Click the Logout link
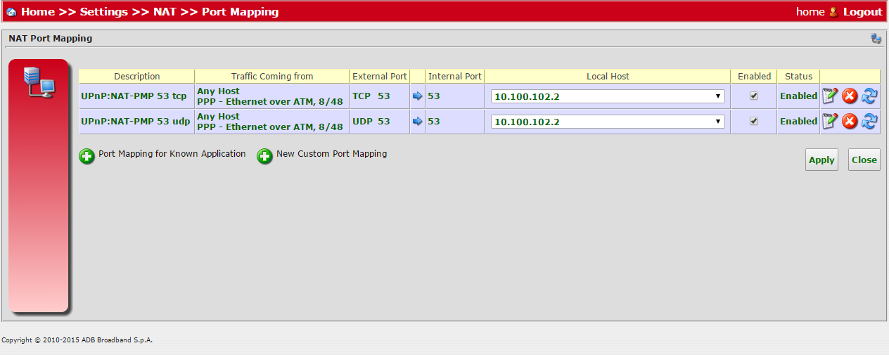Viewport: 889px width, 355px height. coord(862,12)
